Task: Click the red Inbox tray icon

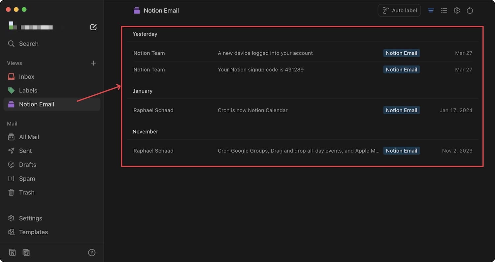Action: (x=11, y=77)
